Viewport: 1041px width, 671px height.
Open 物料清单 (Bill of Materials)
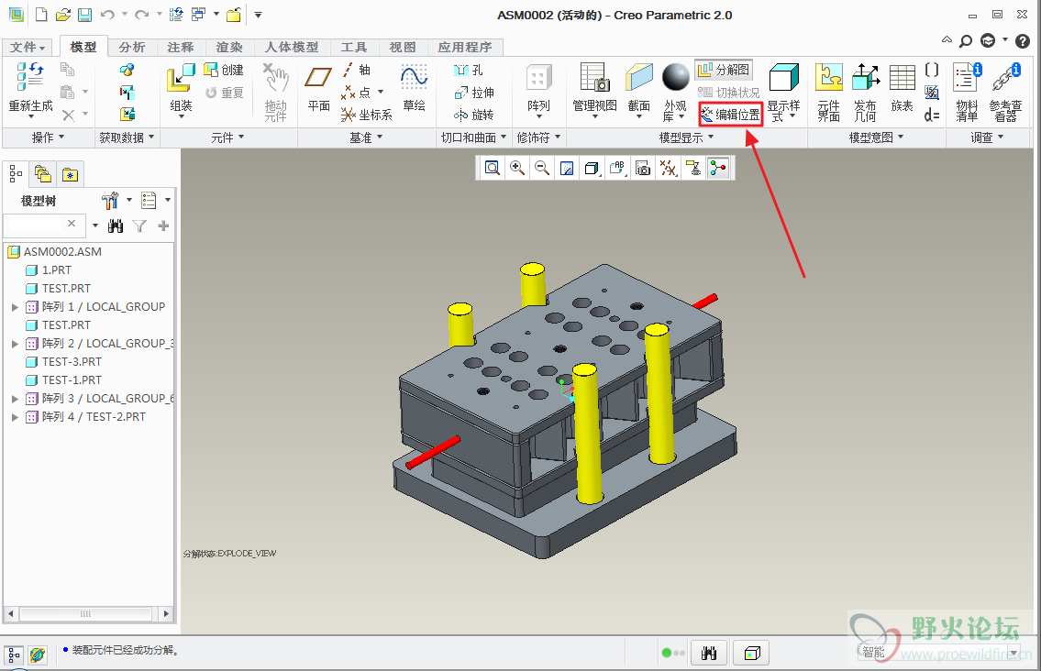[x=967, y=93]
